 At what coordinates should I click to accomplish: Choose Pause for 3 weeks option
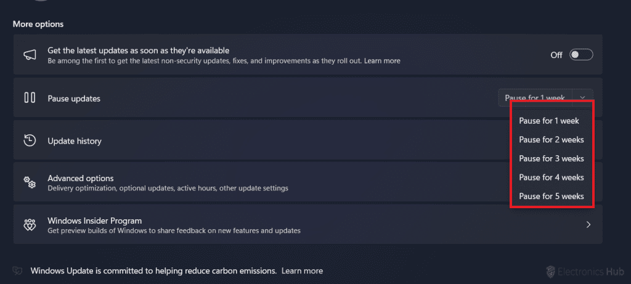click(x=552, y=158)
